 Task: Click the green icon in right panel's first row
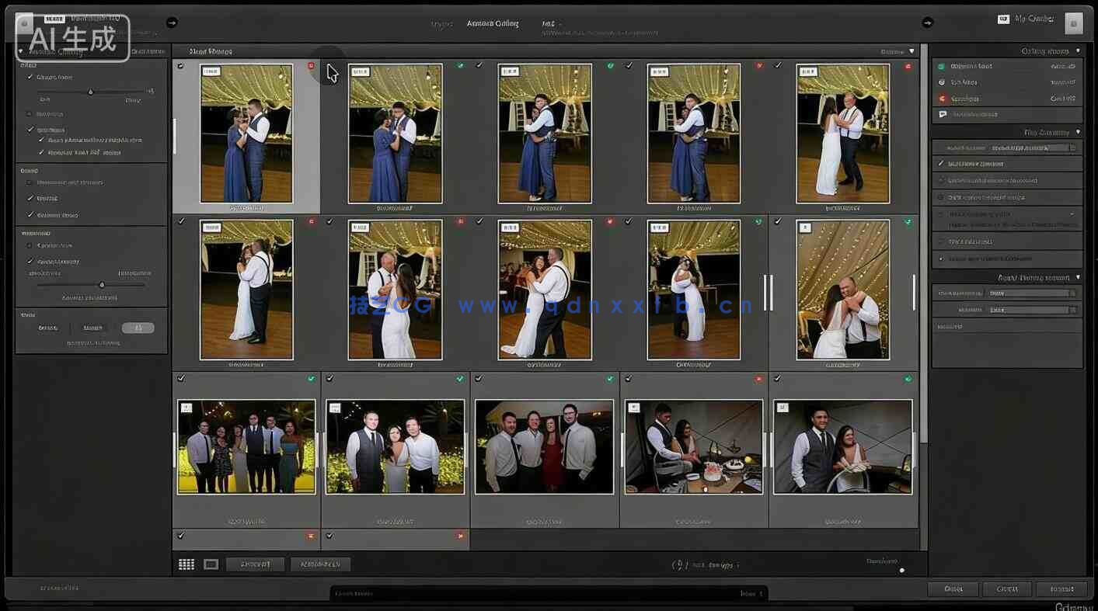tap(942, 67)
